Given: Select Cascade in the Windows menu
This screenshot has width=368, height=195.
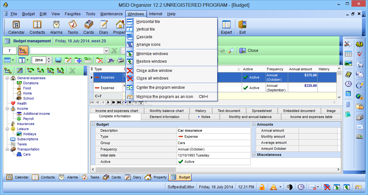Looking at the screenshot, I should pyautogui.click(x=144, y=37).
